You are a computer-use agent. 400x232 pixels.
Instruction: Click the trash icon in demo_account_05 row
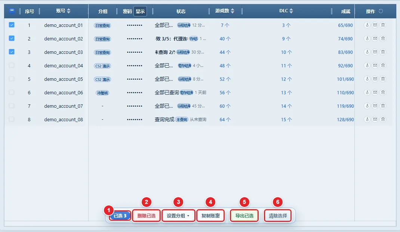[x=383, y=79]
